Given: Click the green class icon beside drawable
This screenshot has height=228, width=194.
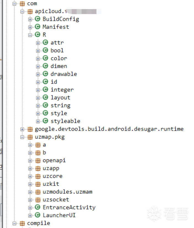Looking at the screenshot, I should click(x=45, y=74).
